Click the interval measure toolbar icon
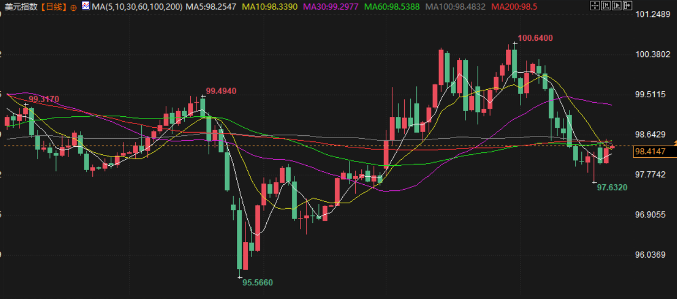The height and width of the screenshot is (299, 677). [606, 5]
